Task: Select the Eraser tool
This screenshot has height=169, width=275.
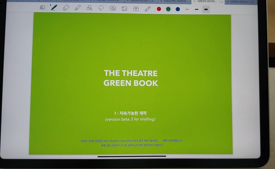Action: tap(66, 8)
